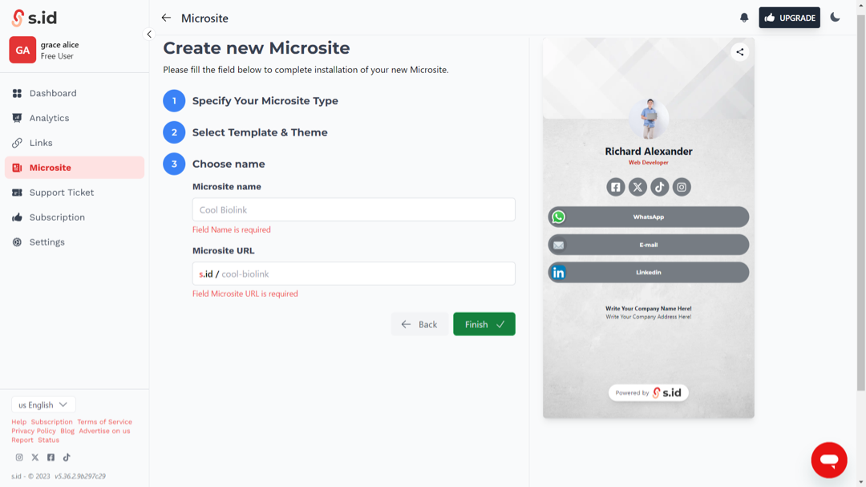The height and width of the screenshot is (487, 866).
Task: Go back using the Microsite header arrow
Action: tap(166, 18)
